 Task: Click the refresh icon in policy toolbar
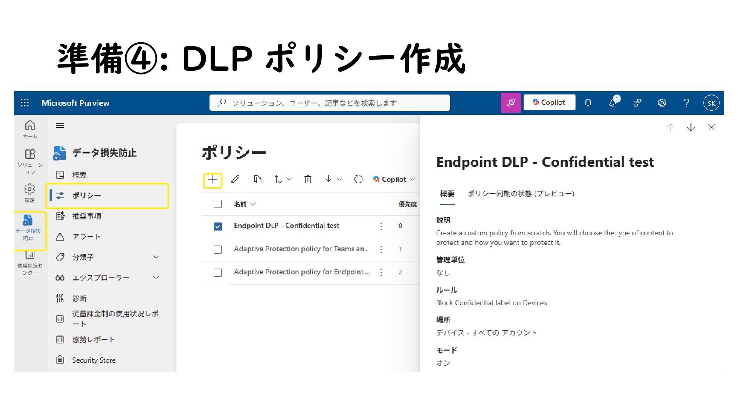coord(358,179)
